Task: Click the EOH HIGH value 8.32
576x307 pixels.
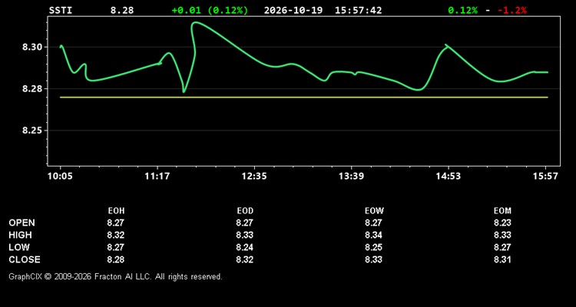Action: [x=116, y=235]
